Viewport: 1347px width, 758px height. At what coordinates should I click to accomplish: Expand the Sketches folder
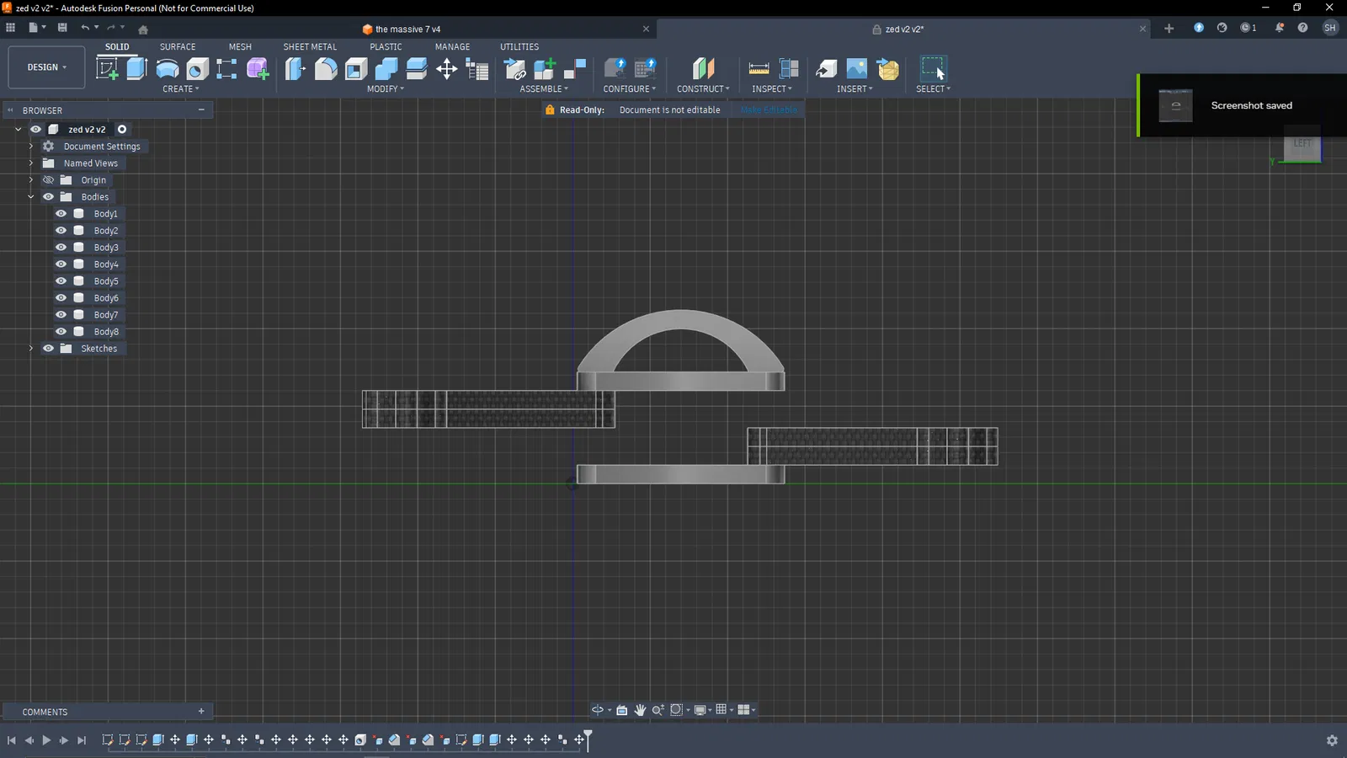click(31, 349)
